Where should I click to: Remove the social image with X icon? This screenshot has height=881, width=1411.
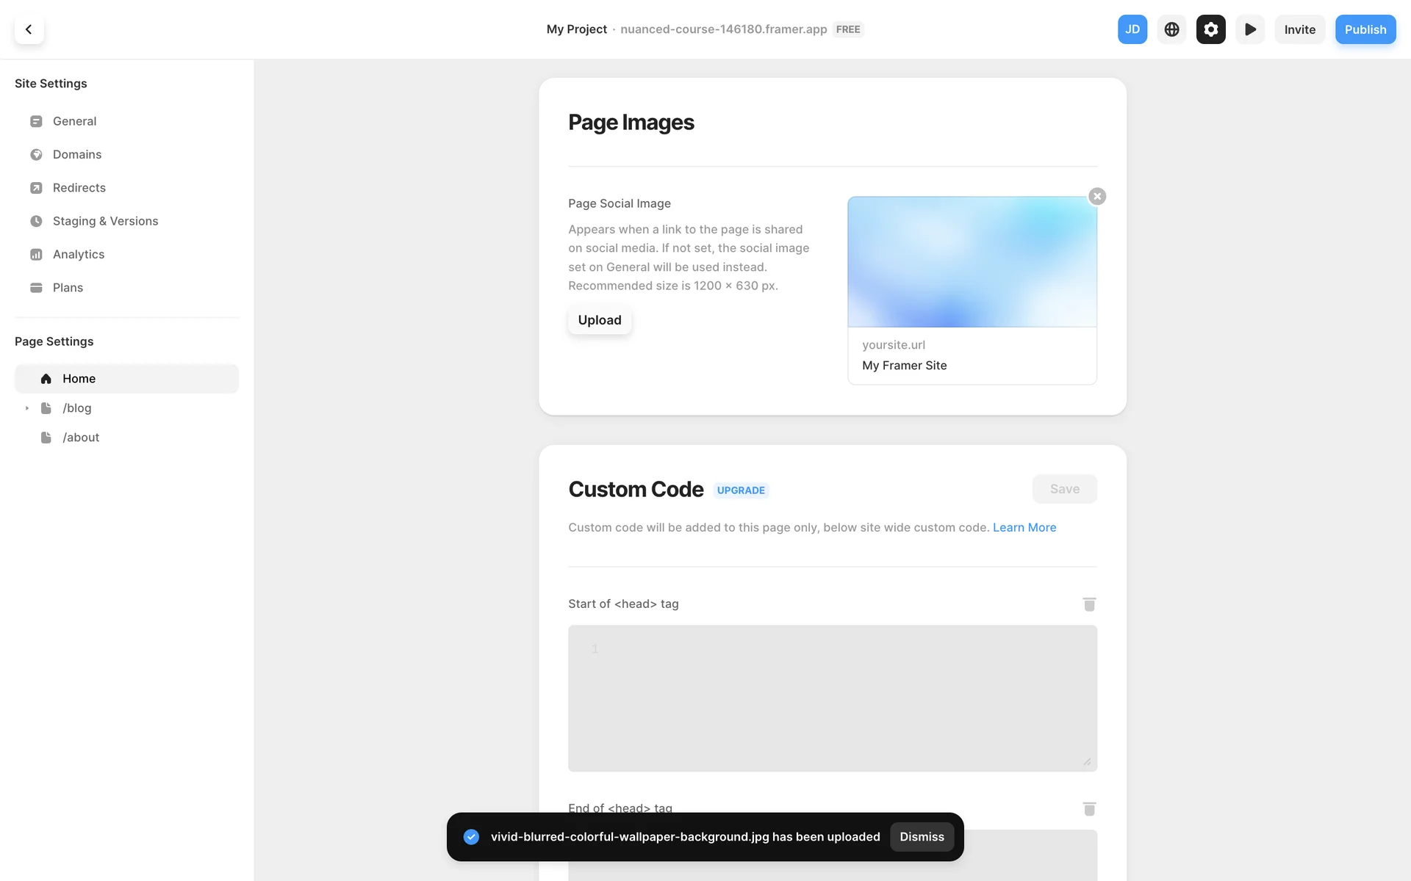[x=1097, y=196]
